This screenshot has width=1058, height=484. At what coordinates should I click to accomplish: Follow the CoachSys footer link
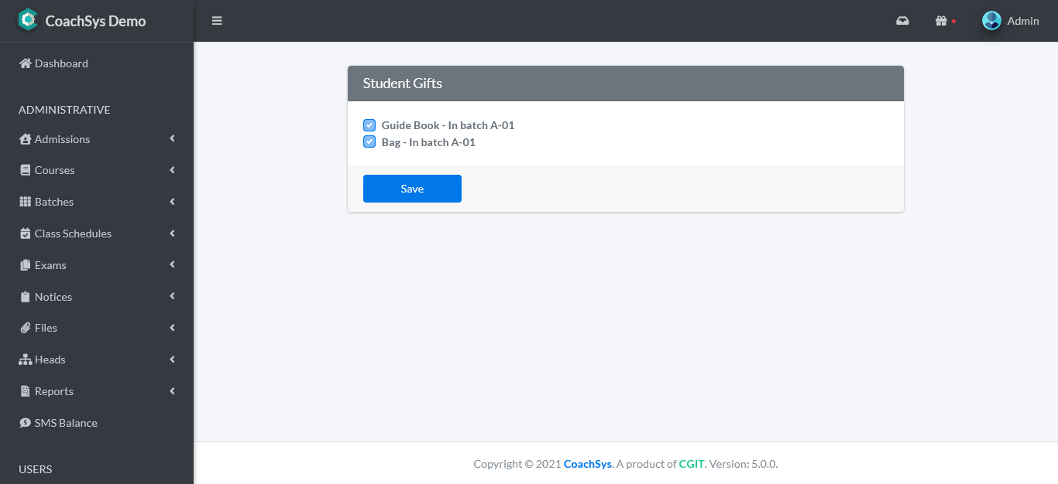[x=588, y=464]
